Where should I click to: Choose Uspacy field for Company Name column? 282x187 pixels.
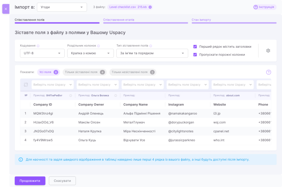tap(142, 85)
